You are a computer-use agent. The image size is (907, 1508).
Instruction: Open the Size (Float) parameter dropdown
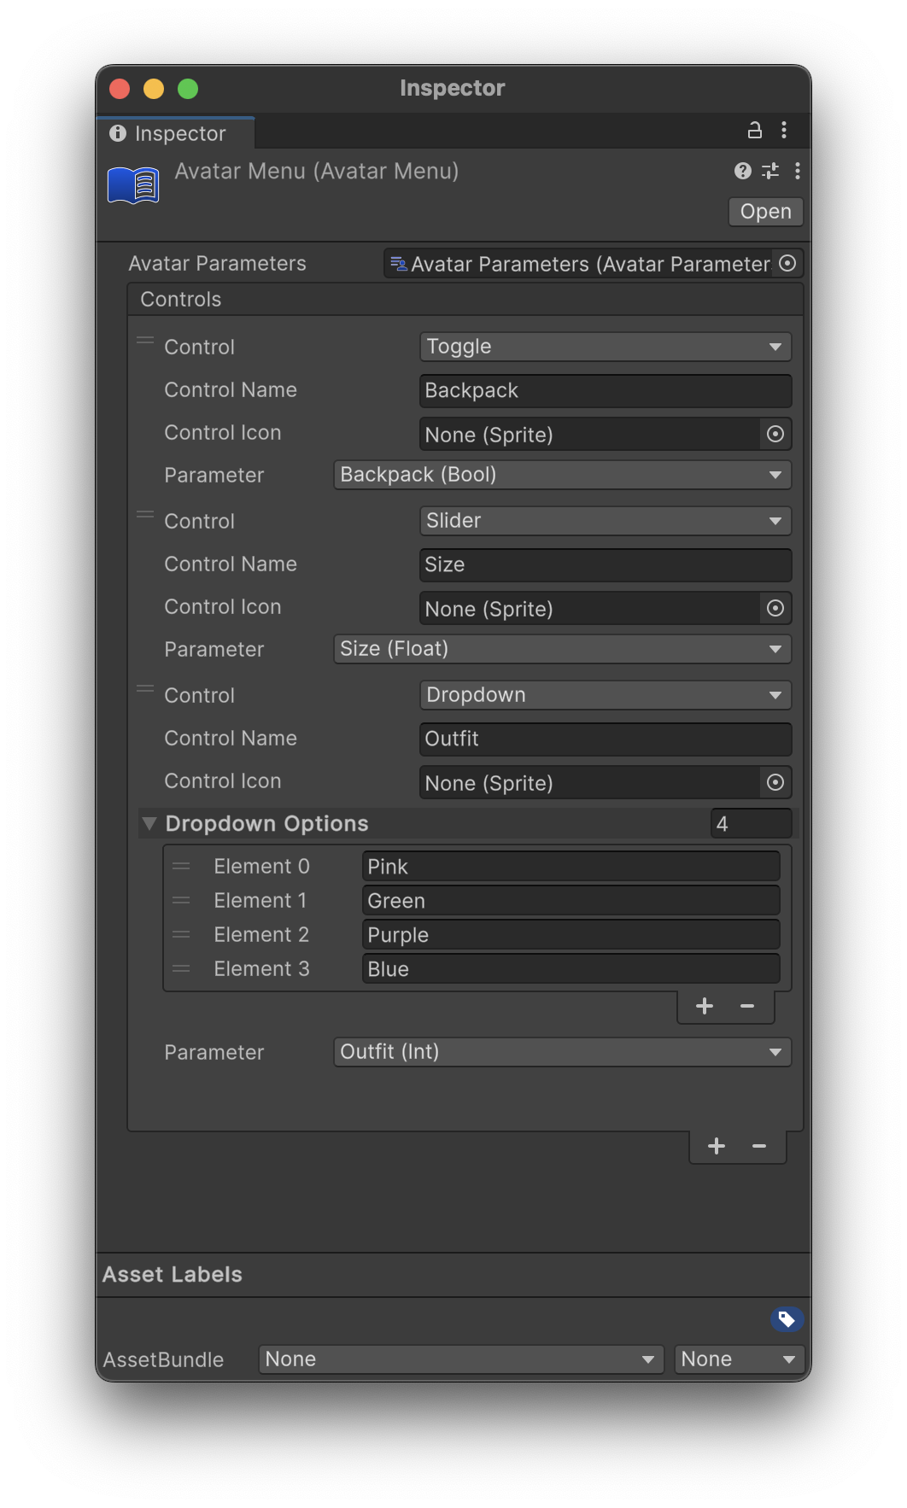click(562, 649)
